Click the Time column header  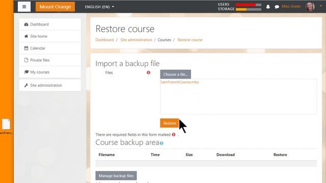pyautogui.click(x=155, y=155)
